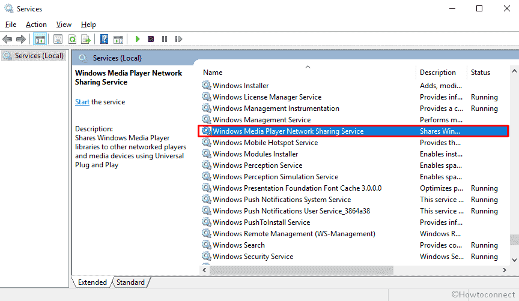The image size is (519, 301).
Task: Click gear icon of Windows PushToInstall Service
Action: point(207,222)
